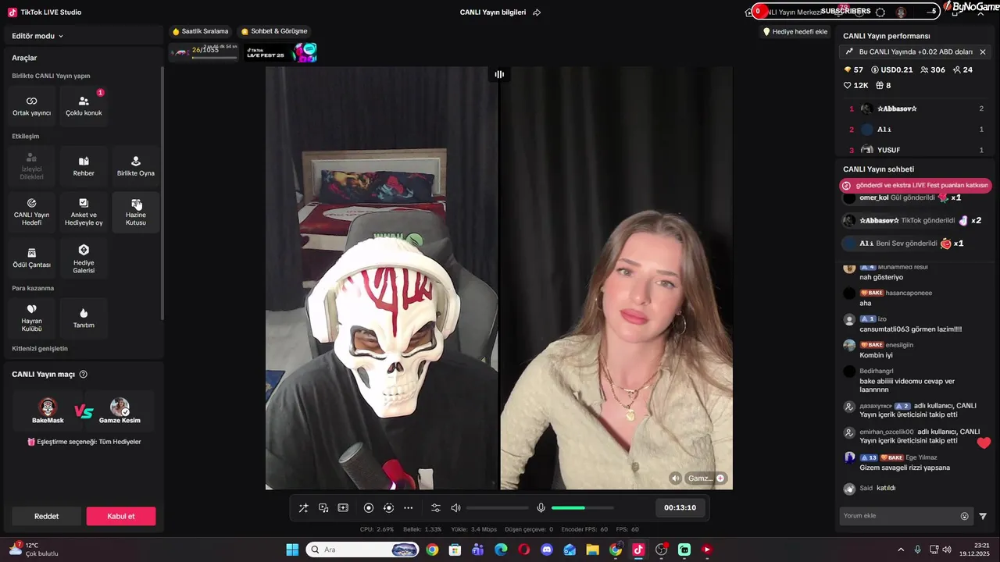Mute the microphone
Viewport: 1000px width, 562px height.
[x=541, y=508]
